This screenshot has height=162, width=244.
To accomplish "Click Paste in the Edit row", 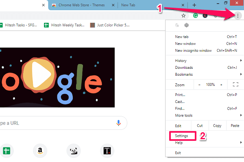I will click(235, 125).
